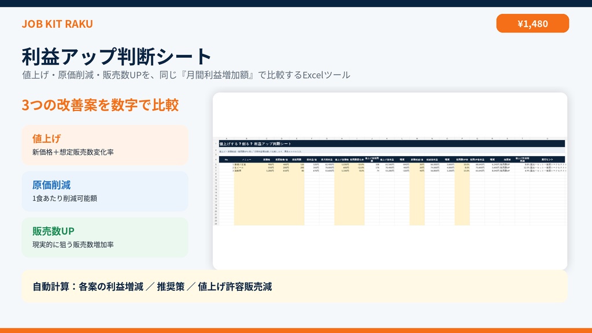Click spreadsheet title bar 値上げする？削る？

392,144
